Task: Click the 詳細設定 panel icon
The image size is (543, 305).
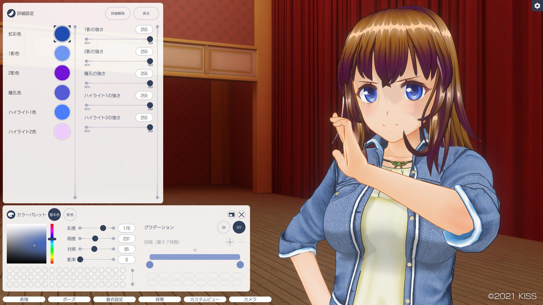Action: point(11,13)
